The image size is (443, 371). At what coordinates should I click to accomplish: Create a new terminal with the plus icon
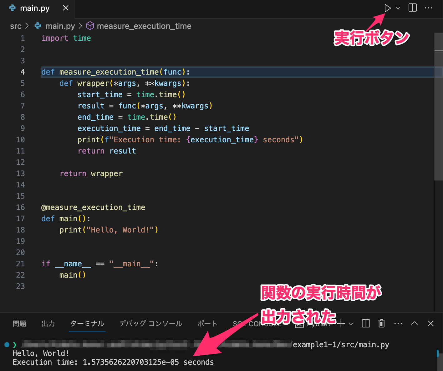(x=341, y=324)
